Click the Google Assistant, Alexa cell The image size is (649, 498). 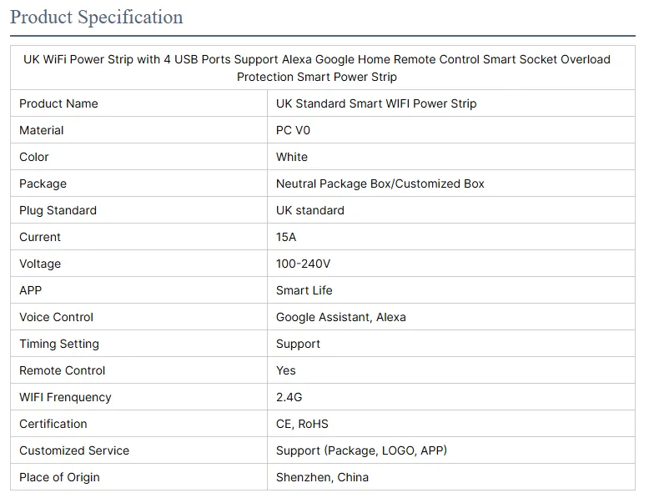pos(341,317)
